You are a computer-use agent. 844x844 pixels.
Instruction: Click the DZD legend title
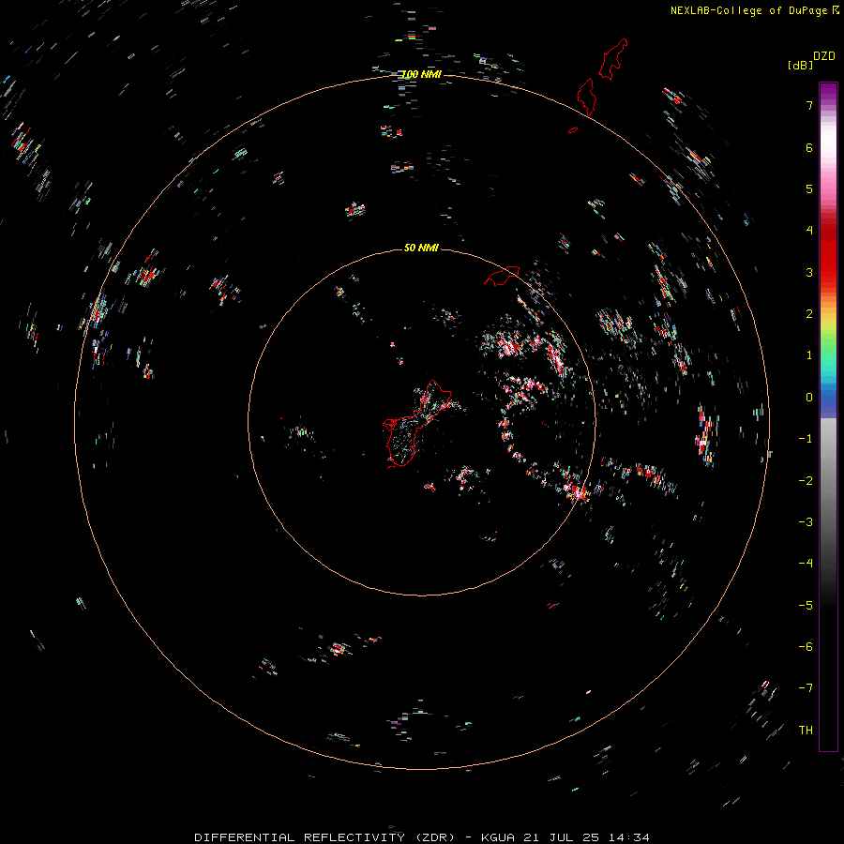pyautogui.click(x=824, y=56)
